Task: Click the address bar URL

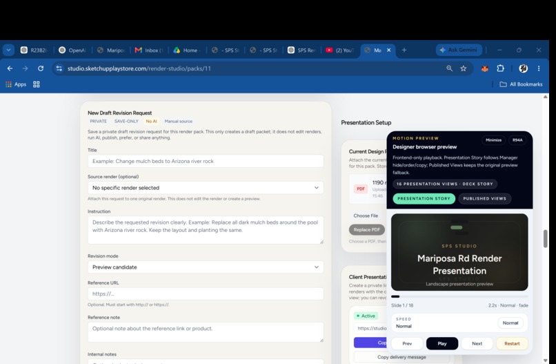Action: coord(139,68)
